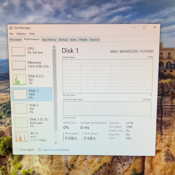Open the Services tab
Screen dimensions: 175x175
(x=95, y=40)
